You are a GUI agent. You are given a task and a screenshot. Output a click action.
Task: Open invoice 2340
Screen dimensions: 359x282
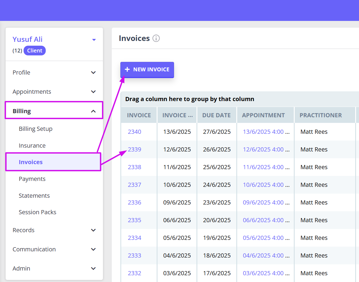(135, 132)
